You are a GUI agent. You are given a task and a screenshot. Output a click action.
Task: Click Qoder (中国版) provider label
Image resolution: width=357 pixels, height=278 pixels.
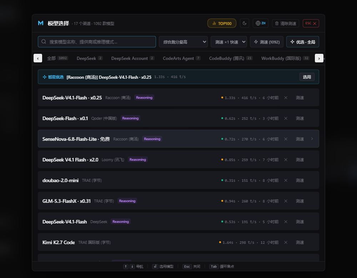pyautogui.click(x=104, y=118)
